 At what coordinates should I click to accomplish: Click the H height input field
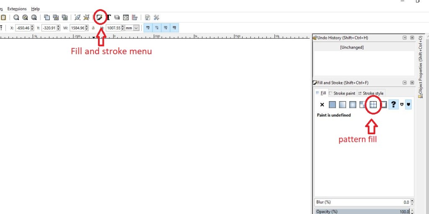click(114, 28)
